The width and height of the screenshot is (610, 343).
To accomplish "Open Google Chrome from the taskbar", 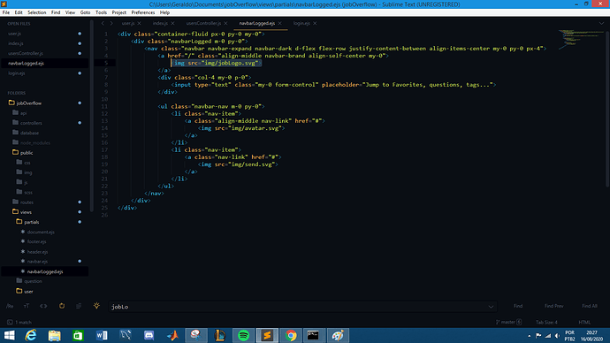I will click(291, 335).
